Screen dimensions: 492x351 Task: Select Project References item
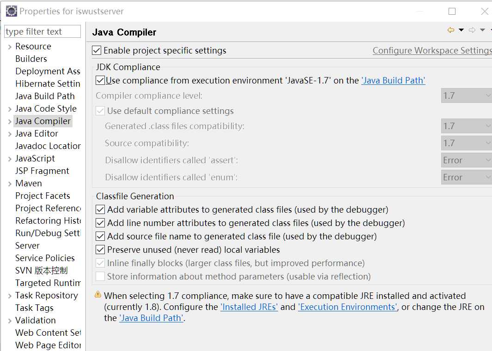(48, 208)
